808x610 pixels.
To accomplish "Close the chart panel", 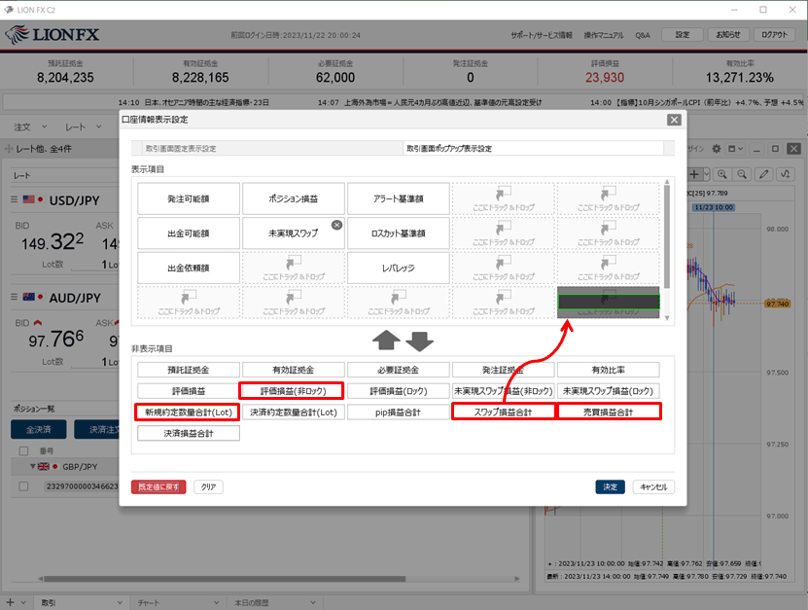I will [794, 149].
